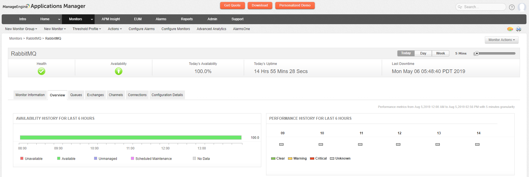Click the Critical red legend swatch

(312, 158)
